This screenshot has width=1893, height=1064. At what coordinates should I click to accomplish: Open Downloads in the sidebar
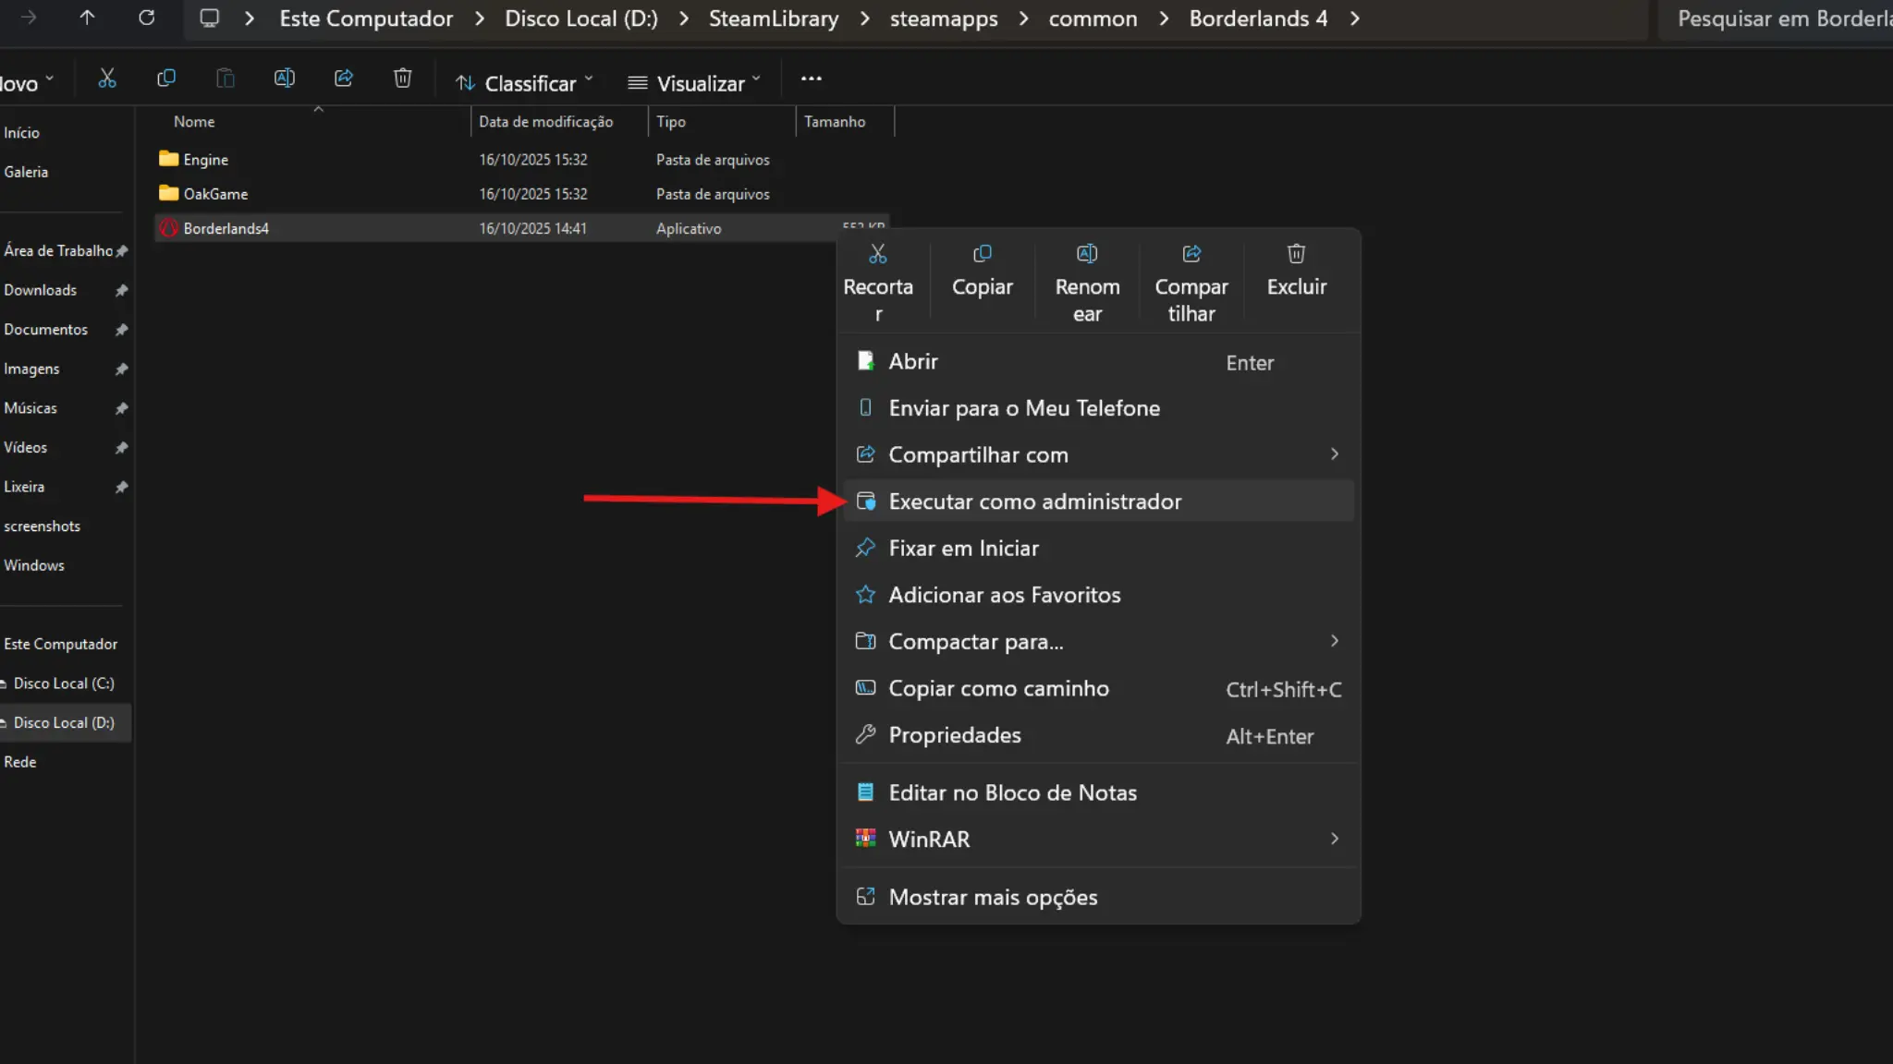tap(41, 290)
